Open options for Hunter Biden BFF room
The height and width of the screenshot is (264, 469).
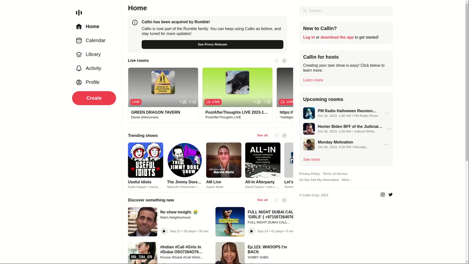[x=389, y=129]
